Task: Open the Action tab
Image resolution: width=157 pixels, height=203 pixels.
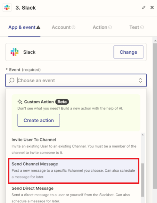Action: (102, 27)
